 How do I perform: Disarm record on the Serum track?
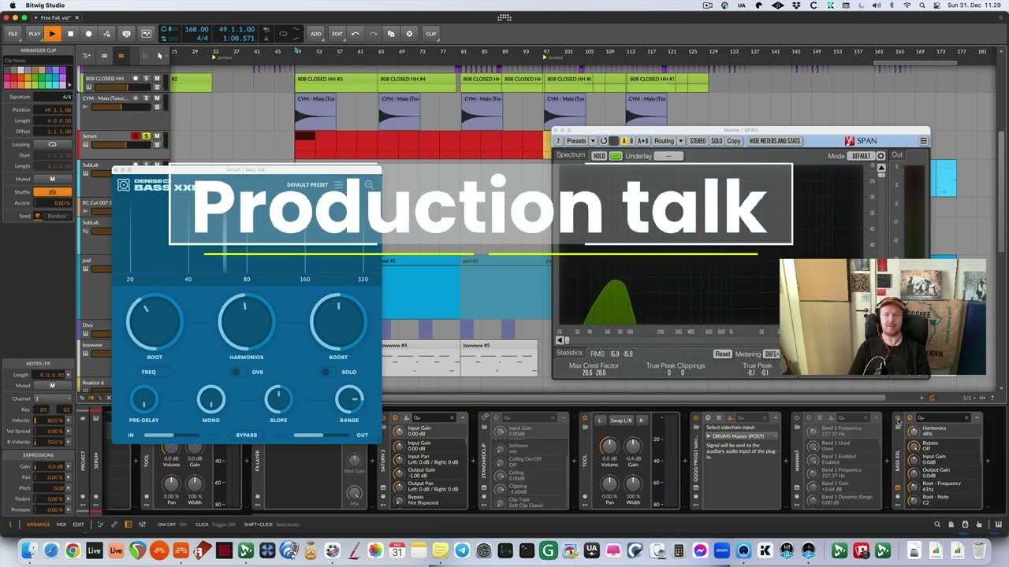[136, 136]
